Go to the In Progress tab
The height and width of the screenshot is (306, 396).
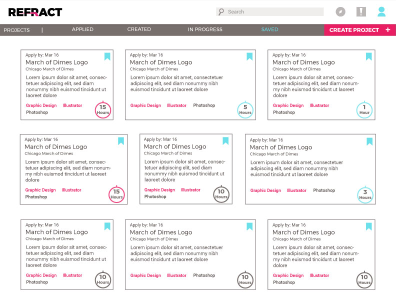pyautogui.click(x=205, y=29)
